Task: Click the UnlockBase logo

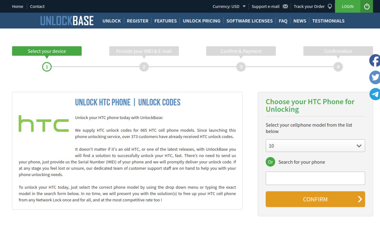Action: click(67, 21)
